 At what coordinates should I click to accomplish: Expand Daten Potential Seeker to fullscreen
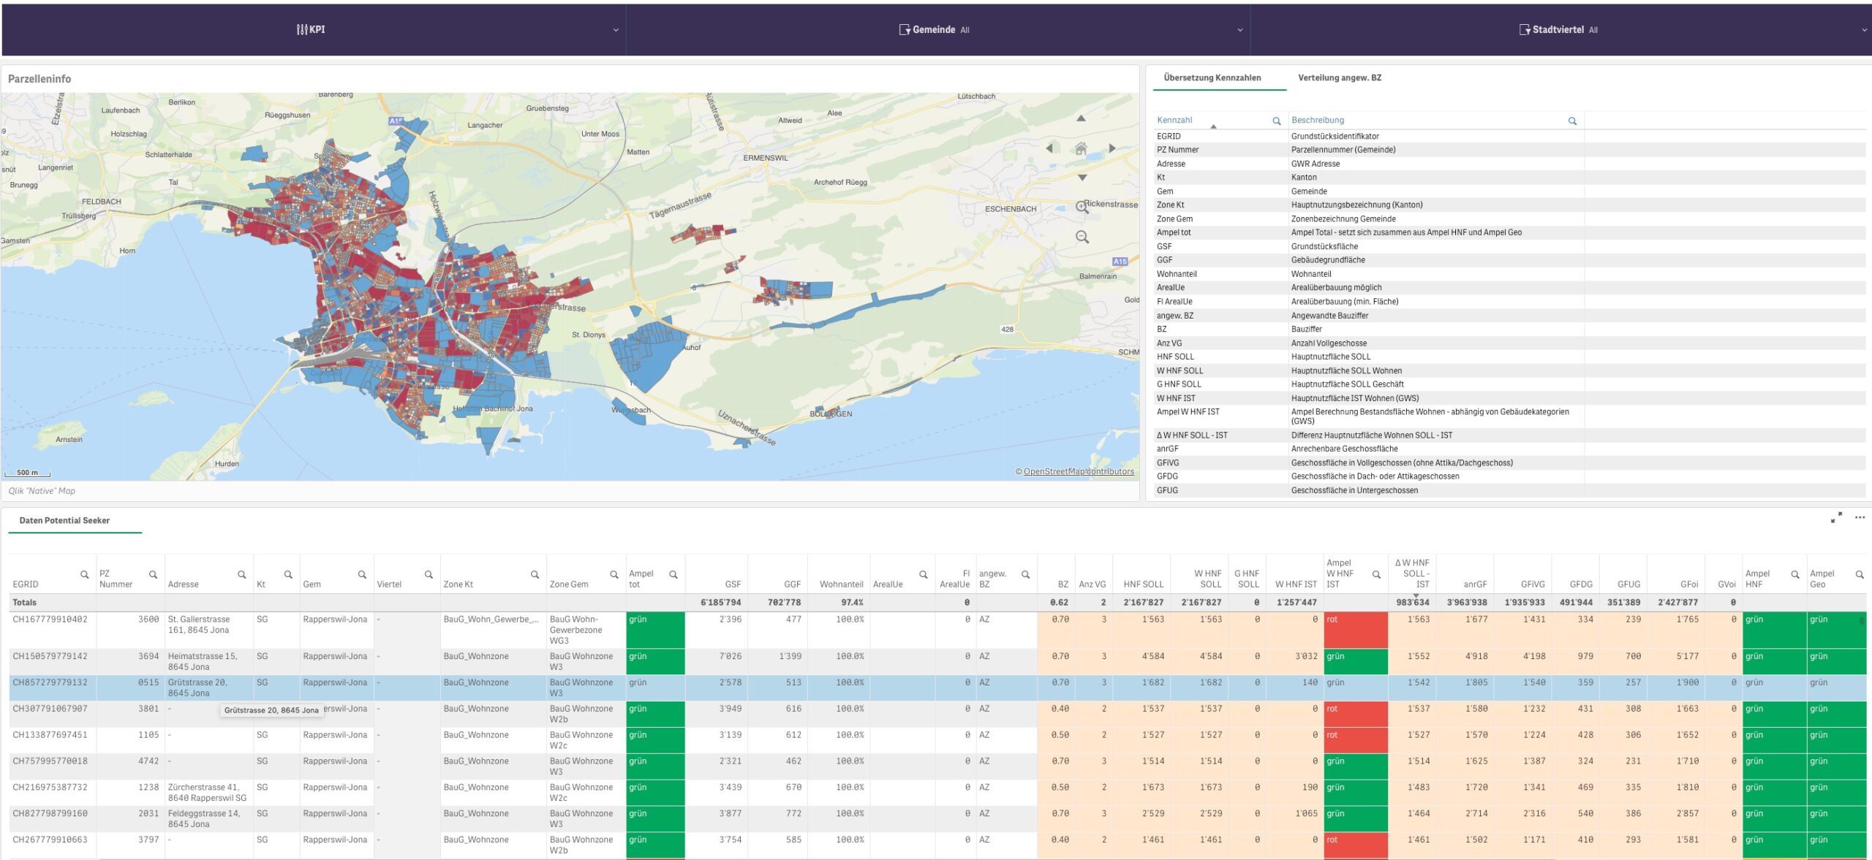click(x=1836, y=517)
